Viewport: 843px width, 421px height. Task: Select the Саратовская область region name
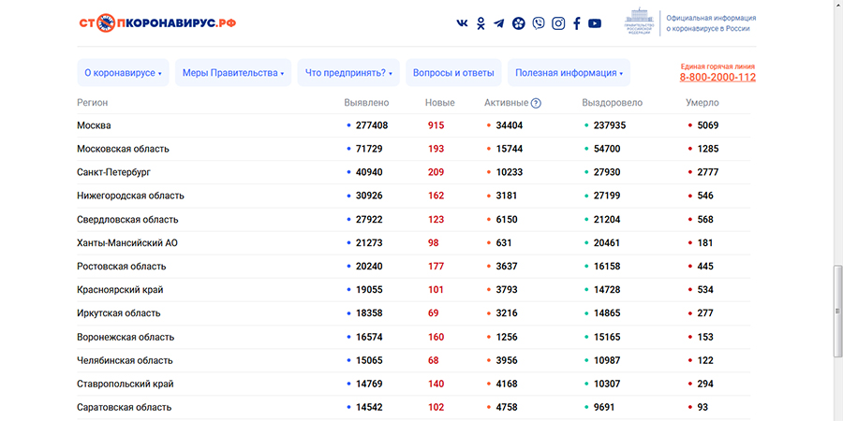point(125,408)
